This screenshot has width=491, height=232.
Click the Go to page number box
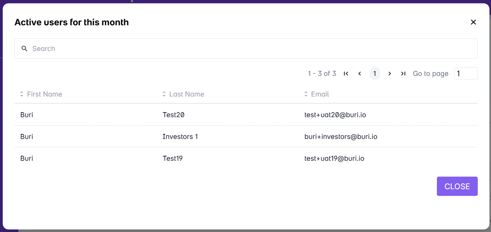[x=466, y=74]
